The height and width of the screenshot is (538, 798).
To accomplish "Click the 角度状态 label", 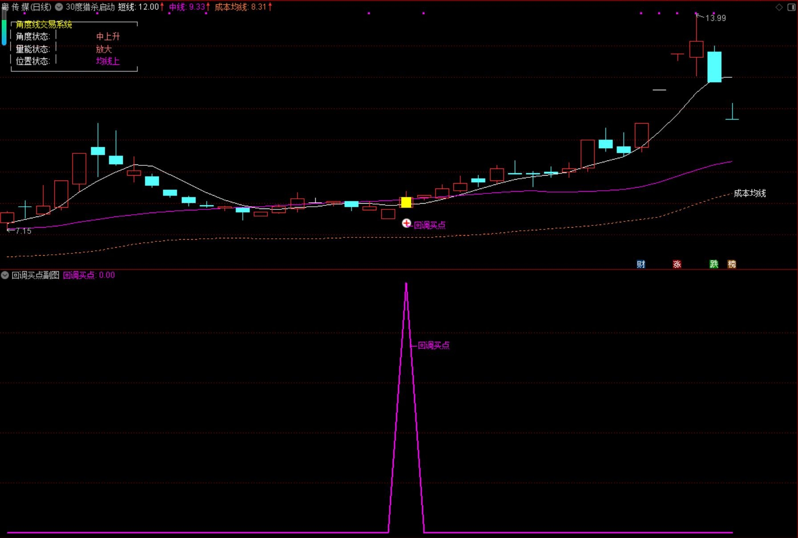I will pyautogui.click(x=32, y=36).
